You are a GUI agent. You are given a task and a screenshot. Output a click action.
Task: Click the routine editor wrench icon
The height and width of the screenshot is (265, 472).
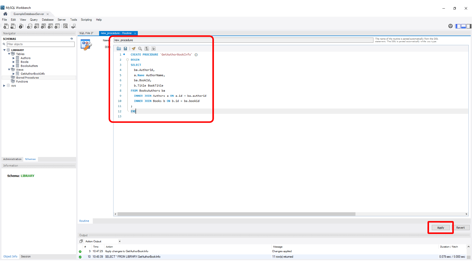[86, 45]
